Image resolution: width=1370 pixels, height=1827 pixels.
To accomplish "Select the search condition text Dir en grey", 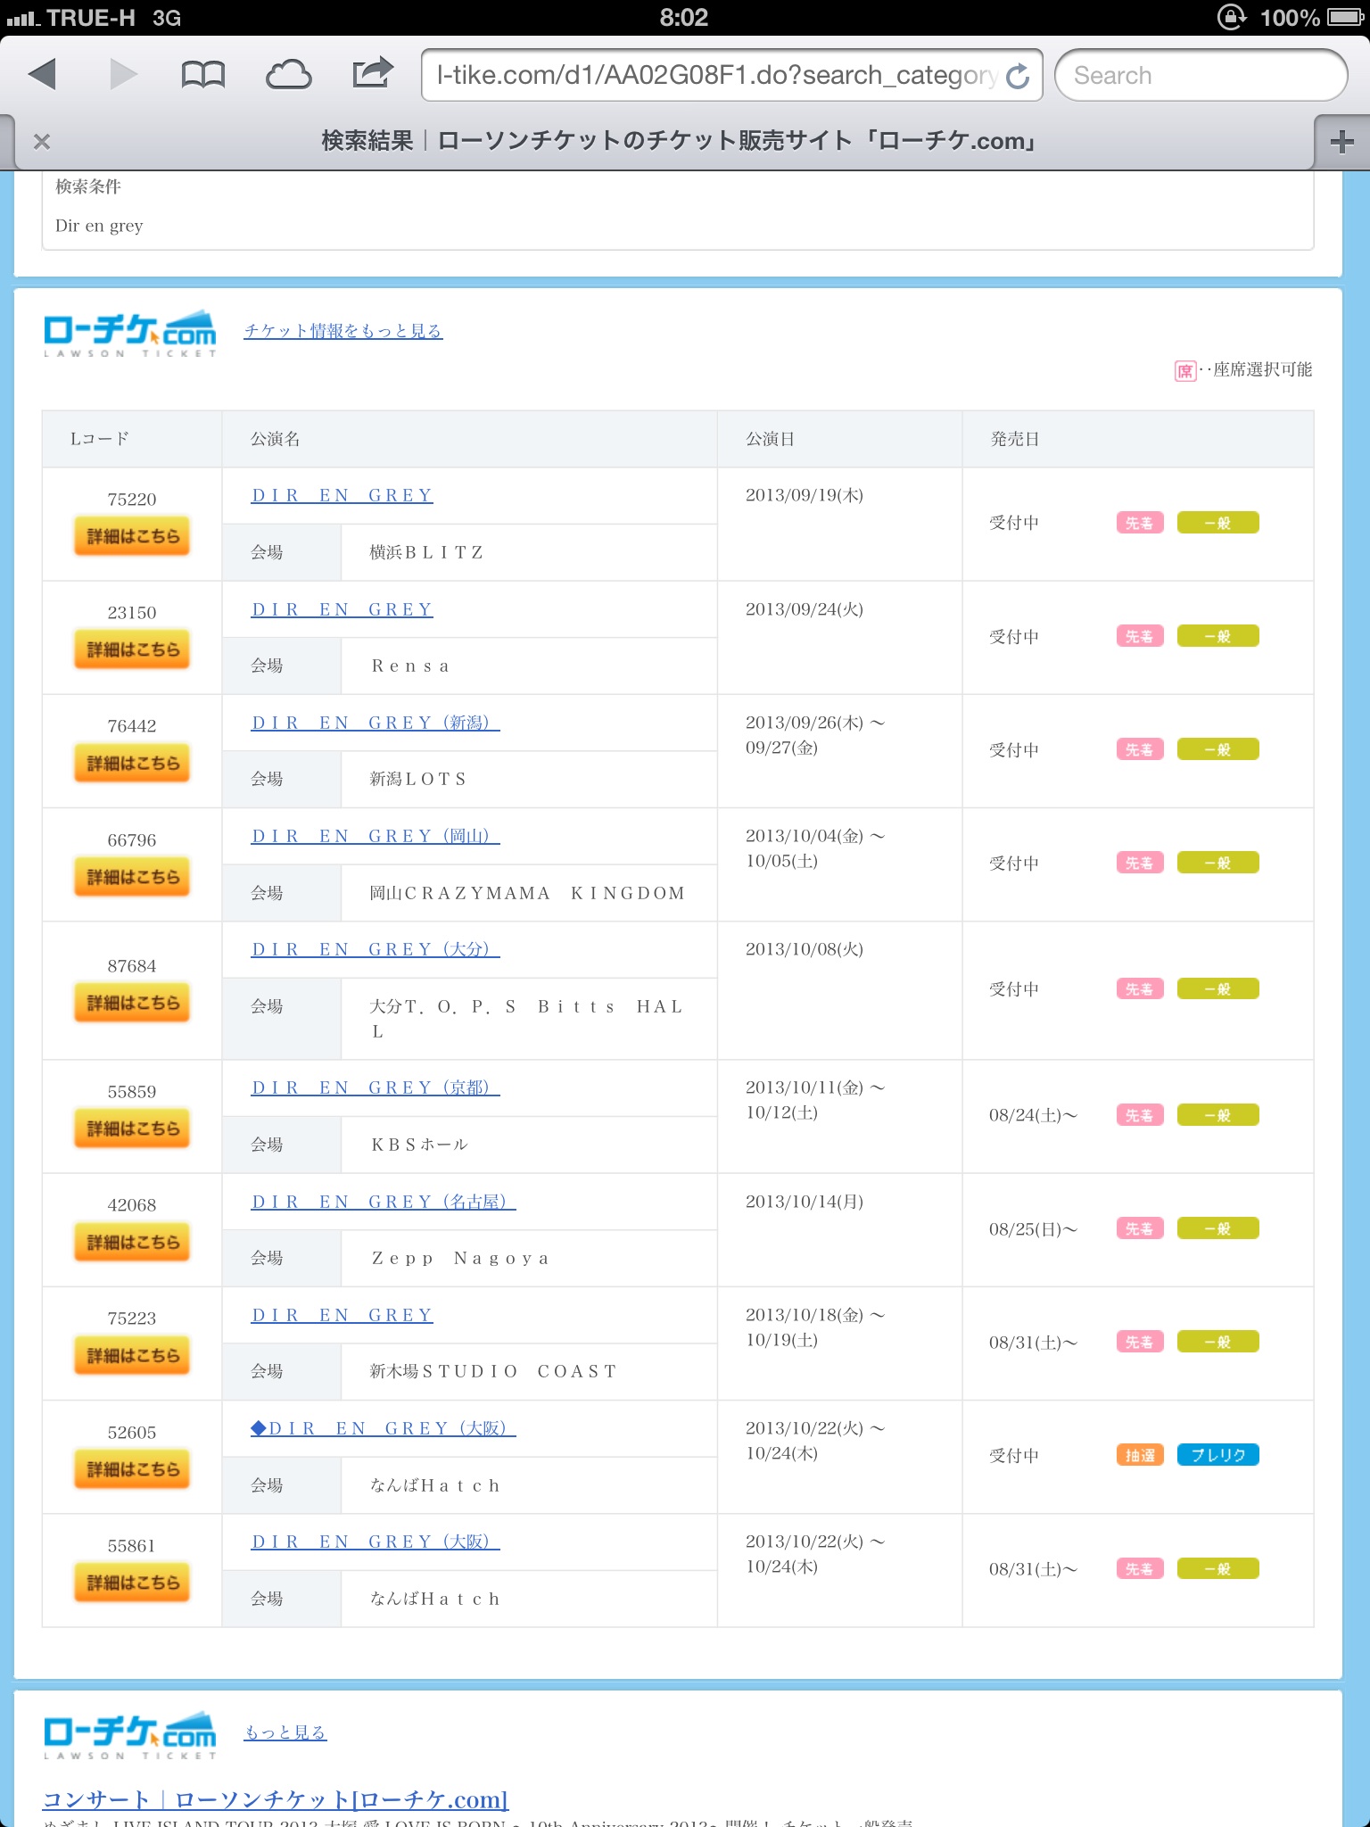I will [x=99, y=226].
